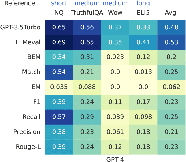Select the EM row Avg. cell 0.062
The image size is (186, 162).
(171, 87)
